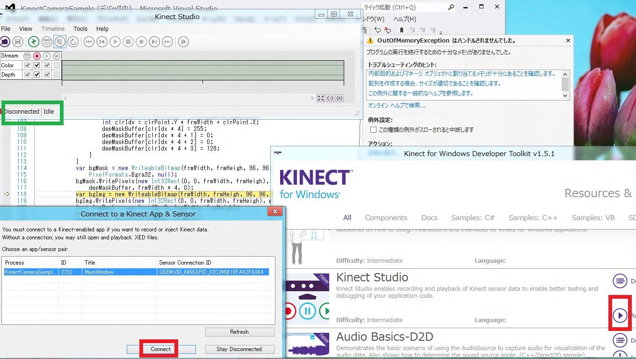Switch to the Samples: VB tab
This screenshot has width=636, height=359.
593,217
